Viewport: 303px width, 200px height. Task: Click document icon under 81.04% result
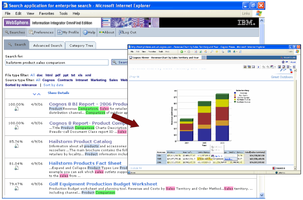[x=16, y=168]
